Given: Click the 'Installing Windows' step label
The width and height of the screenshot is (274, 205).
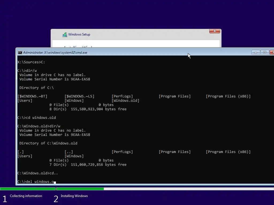Looking at the screenshot, I should 74,196.
